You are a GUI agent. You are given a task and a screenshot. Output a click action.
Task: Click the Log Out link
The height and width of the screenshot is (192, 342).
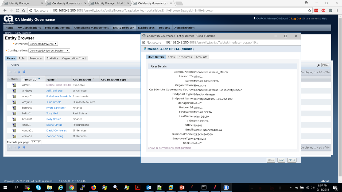coord(296,19)
